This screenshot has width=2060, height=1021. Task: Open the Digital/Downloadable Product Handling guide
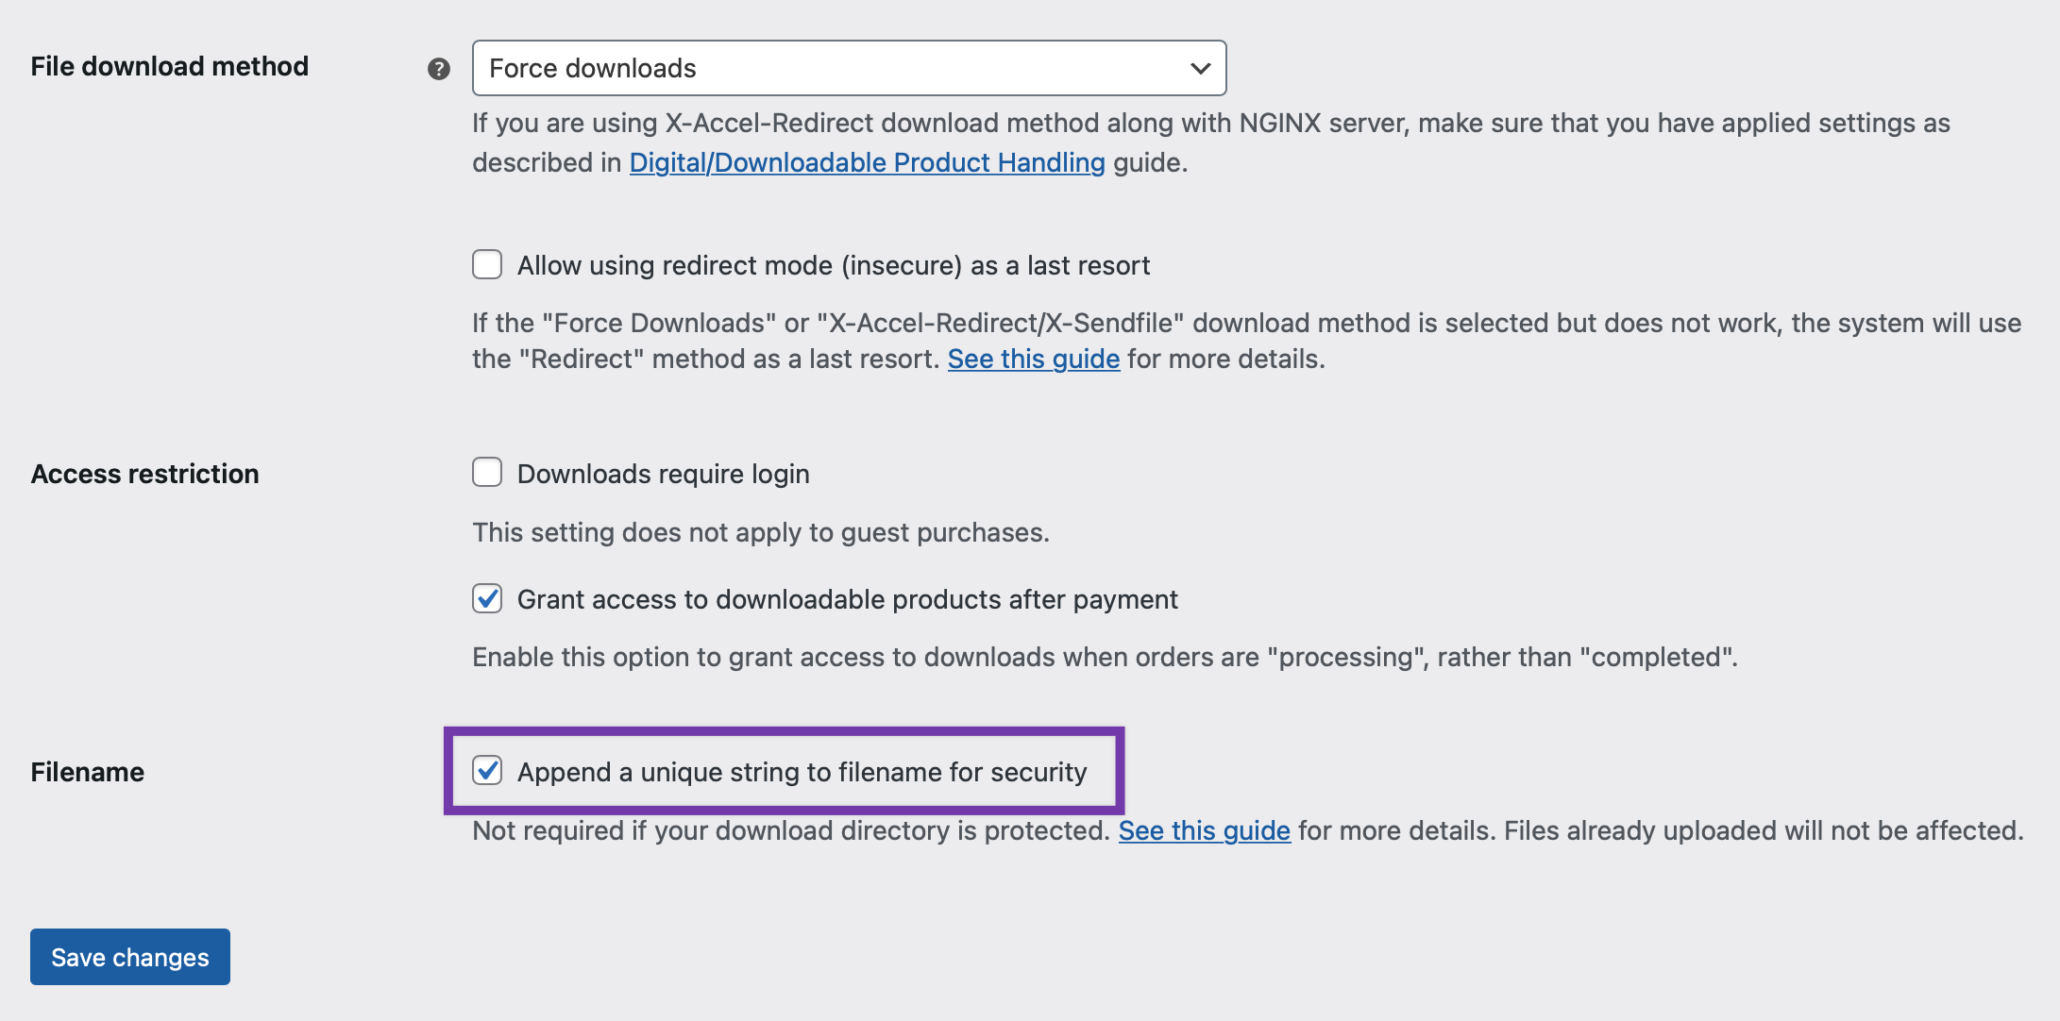click(866, 162)
